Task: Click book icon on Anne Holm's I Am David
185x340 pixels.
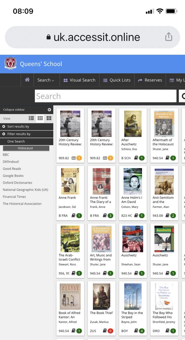Action: [136, 216]
